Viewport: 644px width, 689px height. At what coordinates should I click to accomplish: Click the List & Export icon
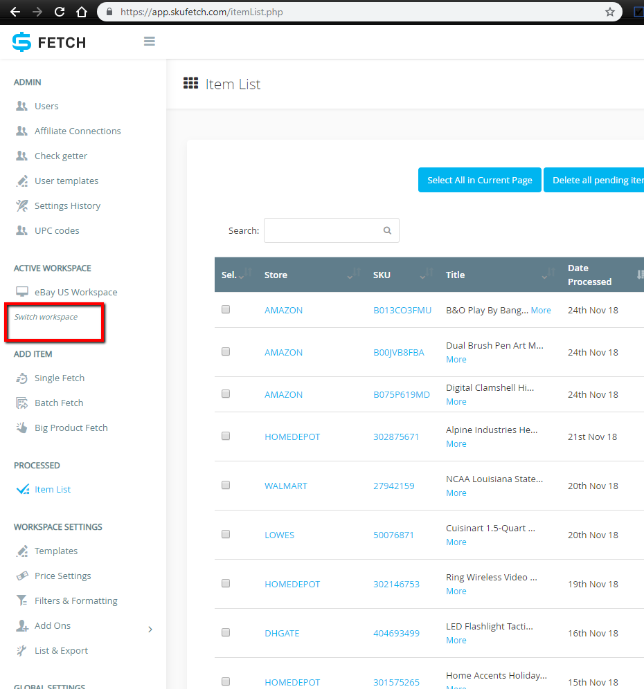point(21,650)
